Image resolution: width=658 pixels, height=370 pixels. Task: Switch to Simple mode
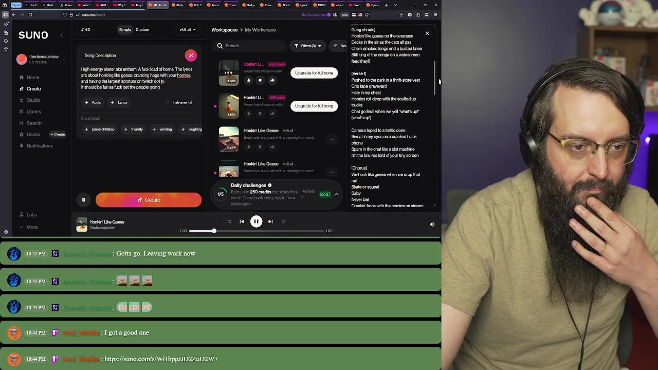point(125,30)
